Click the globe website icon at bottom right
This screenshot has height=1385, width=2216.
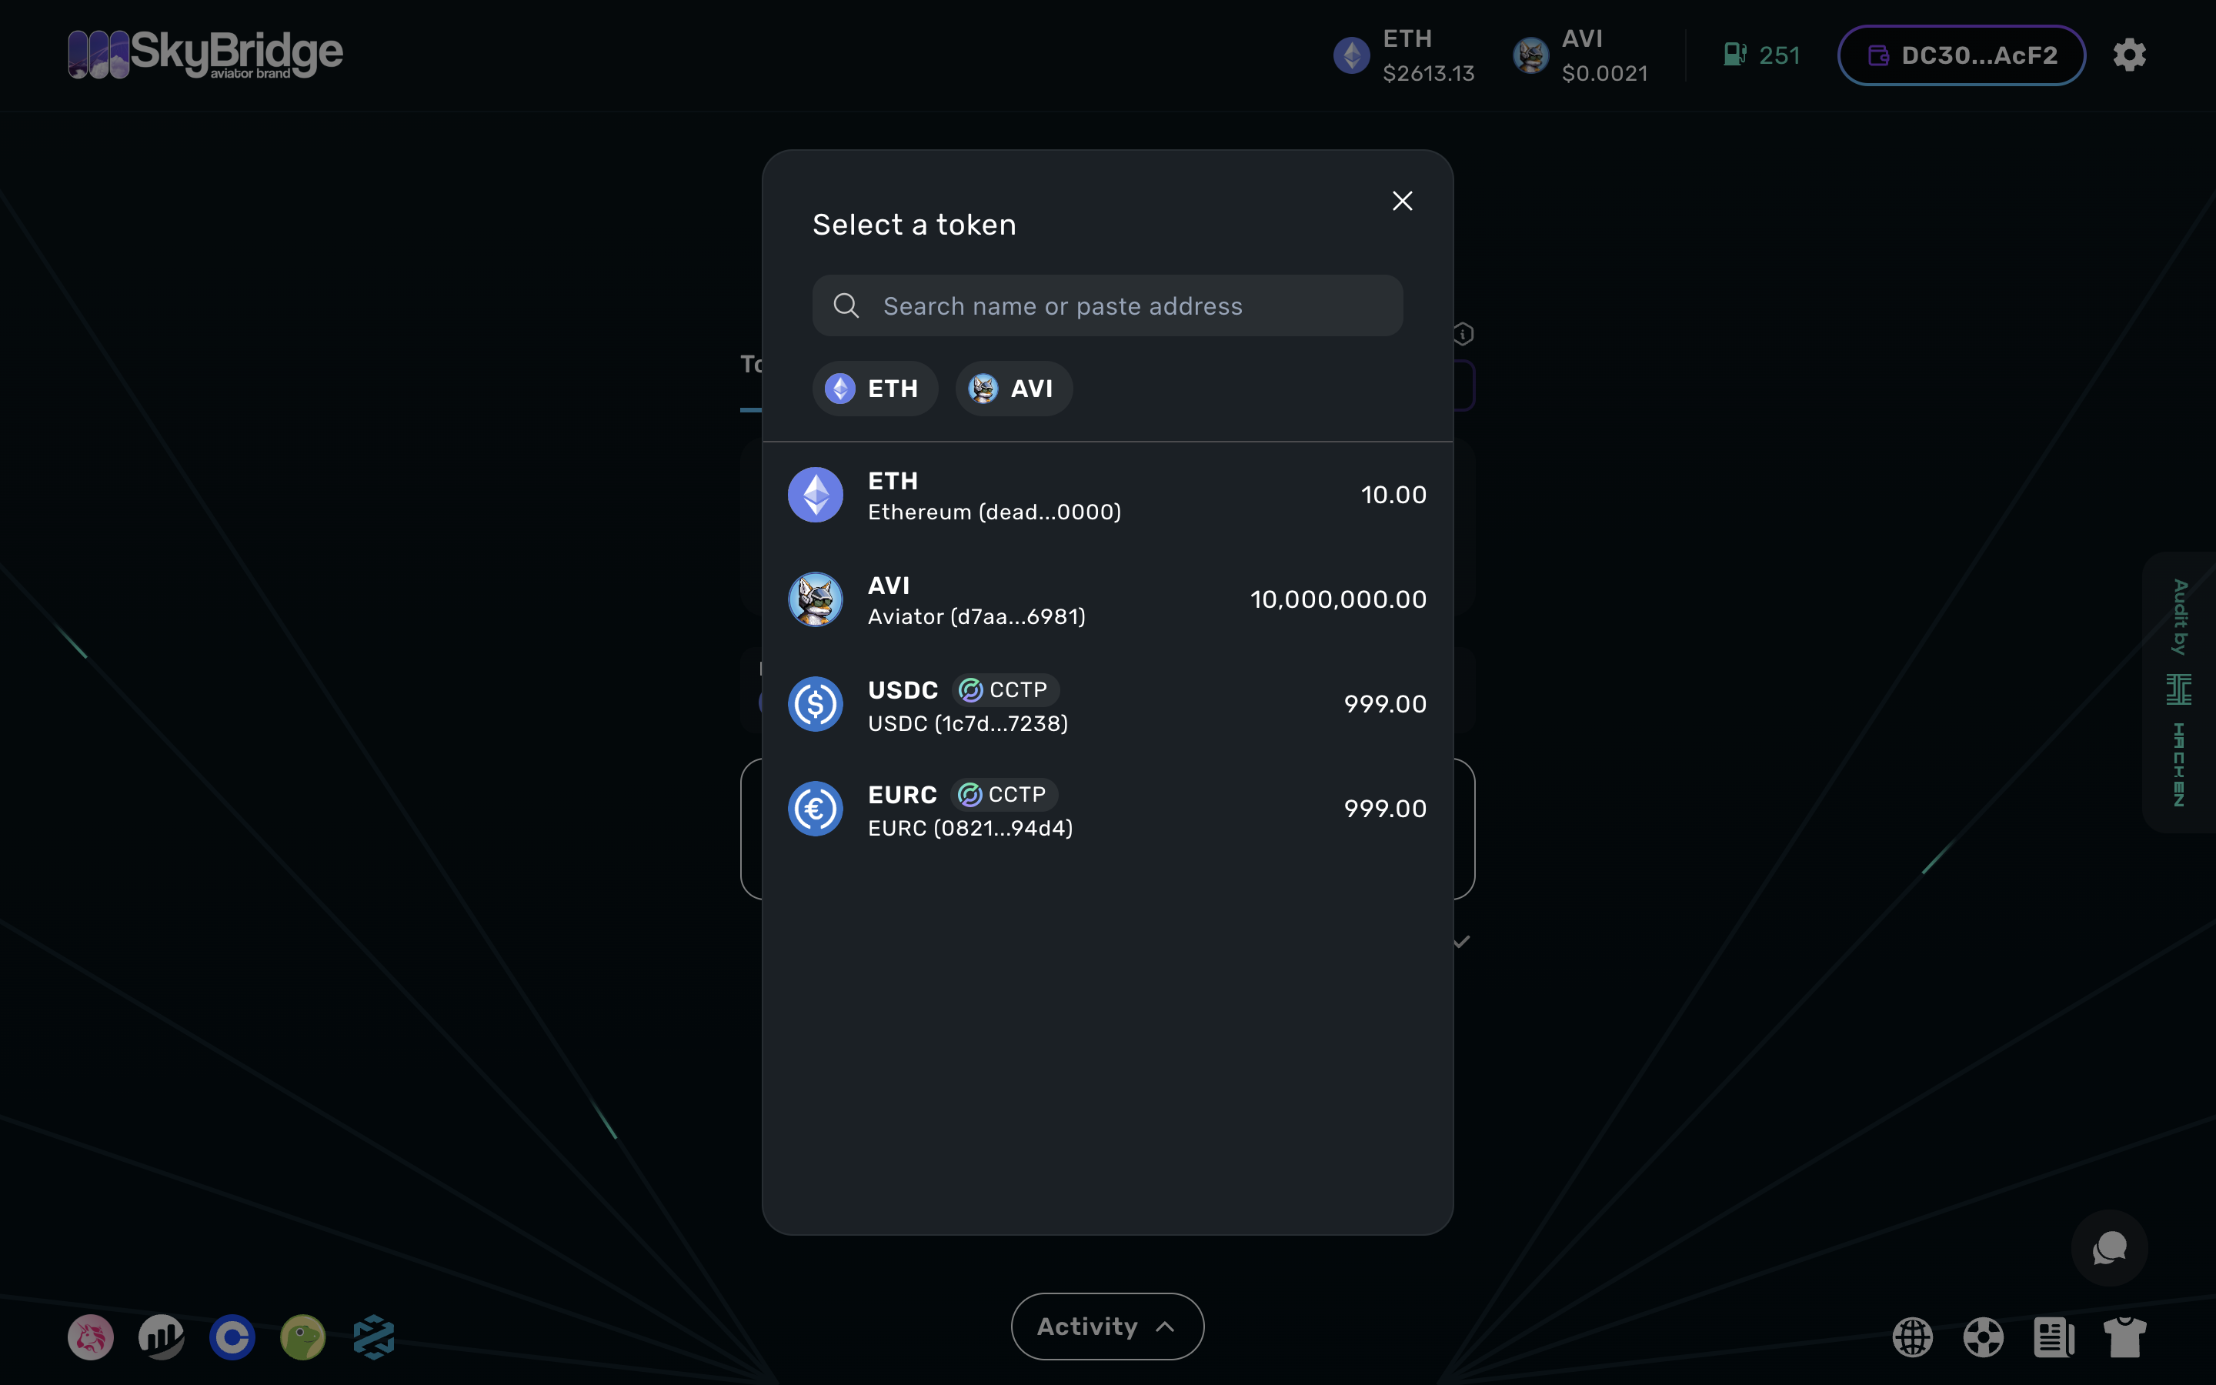click(1914, 1337)
